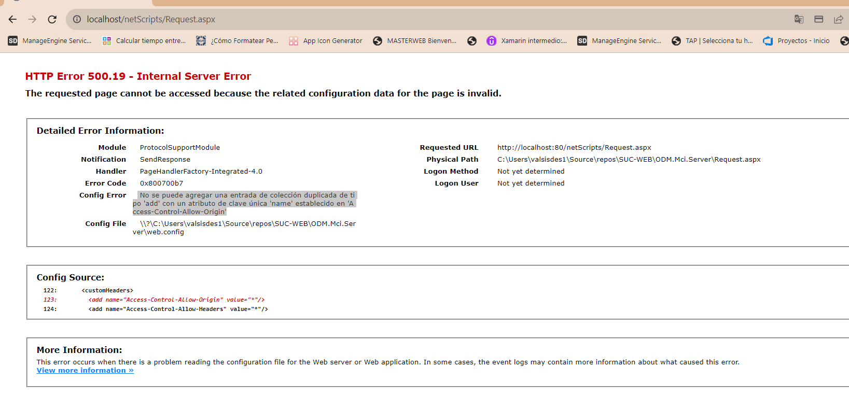Click red line 123 Access-Control-Allow-Origin
849x410 pixels.
coord(176,300)
